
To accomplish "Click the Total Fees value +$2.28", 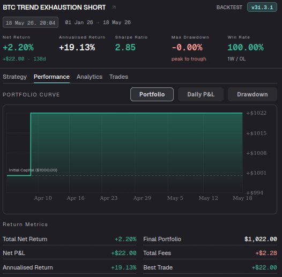I will coord(266,253).
